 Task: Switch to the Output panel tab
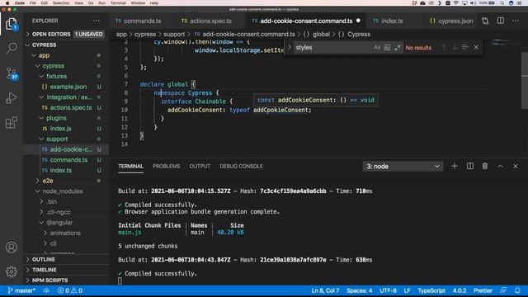[x=200, y=167]
